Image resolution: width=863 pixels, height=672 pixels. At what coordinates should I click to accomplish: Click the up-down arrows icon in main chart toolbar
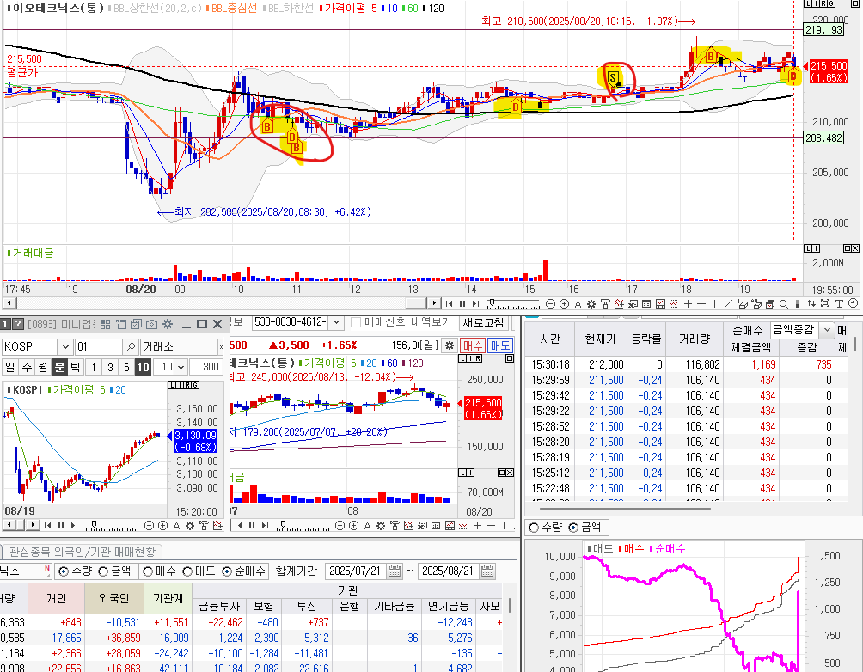coord(811,303)
